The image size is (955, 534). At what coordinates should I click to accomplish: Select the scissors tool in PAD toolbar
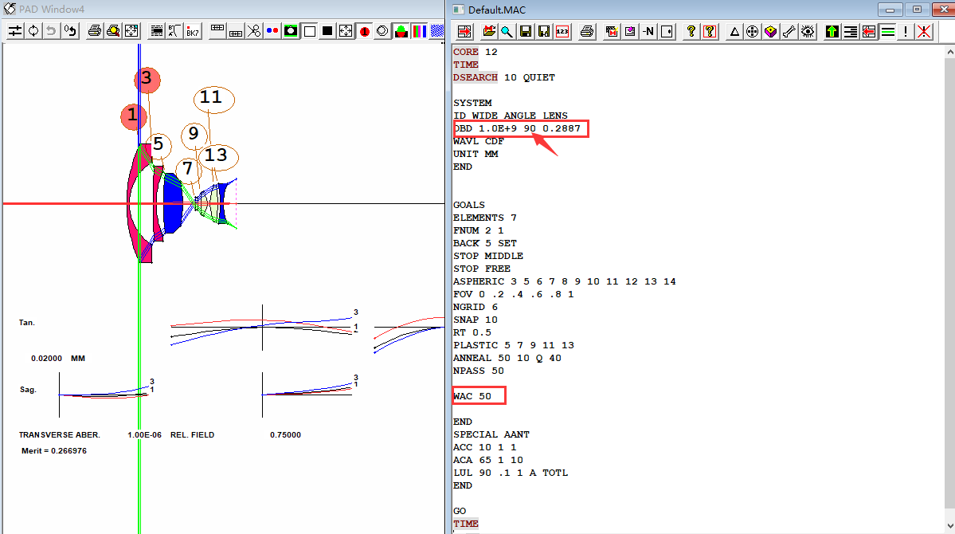coord(253,31)
